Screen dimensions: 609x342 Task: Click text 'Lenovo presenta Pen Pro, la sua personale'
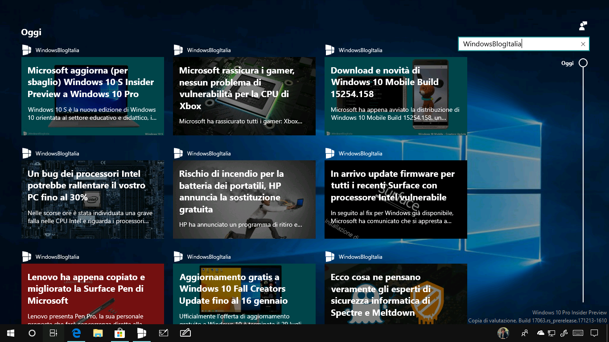point(86,316)
